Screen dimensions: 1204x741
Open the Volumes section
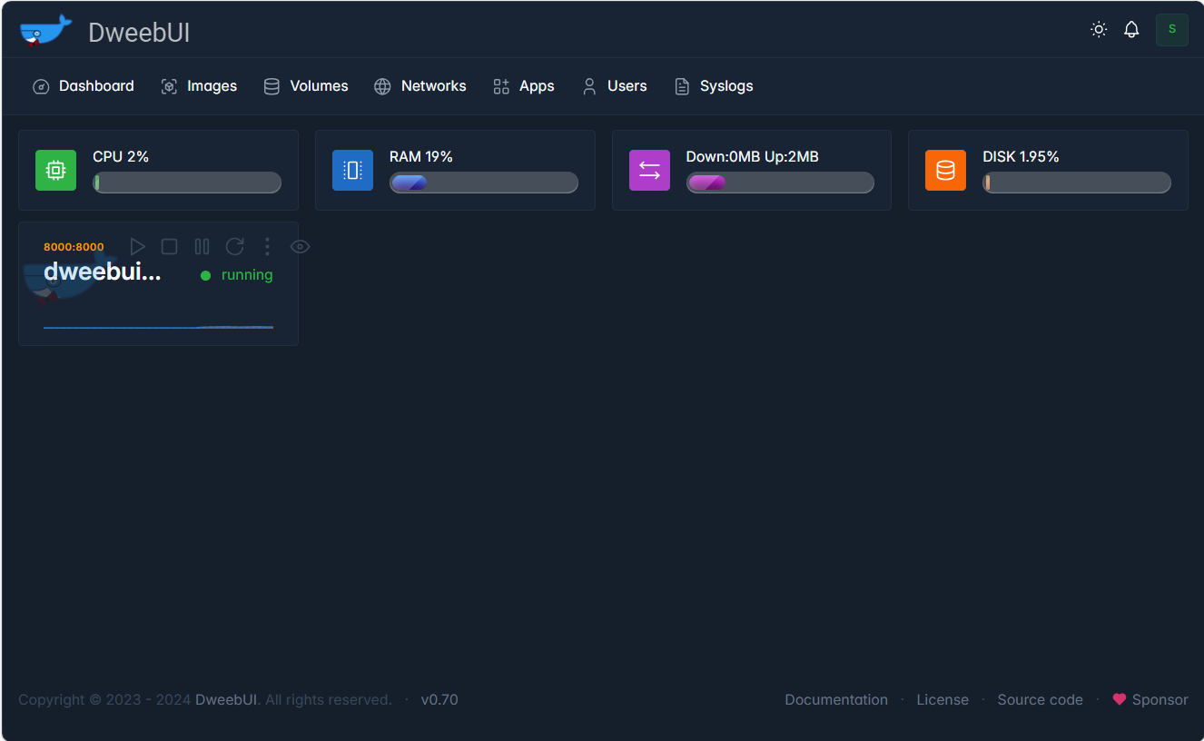[x=306, y=86]
